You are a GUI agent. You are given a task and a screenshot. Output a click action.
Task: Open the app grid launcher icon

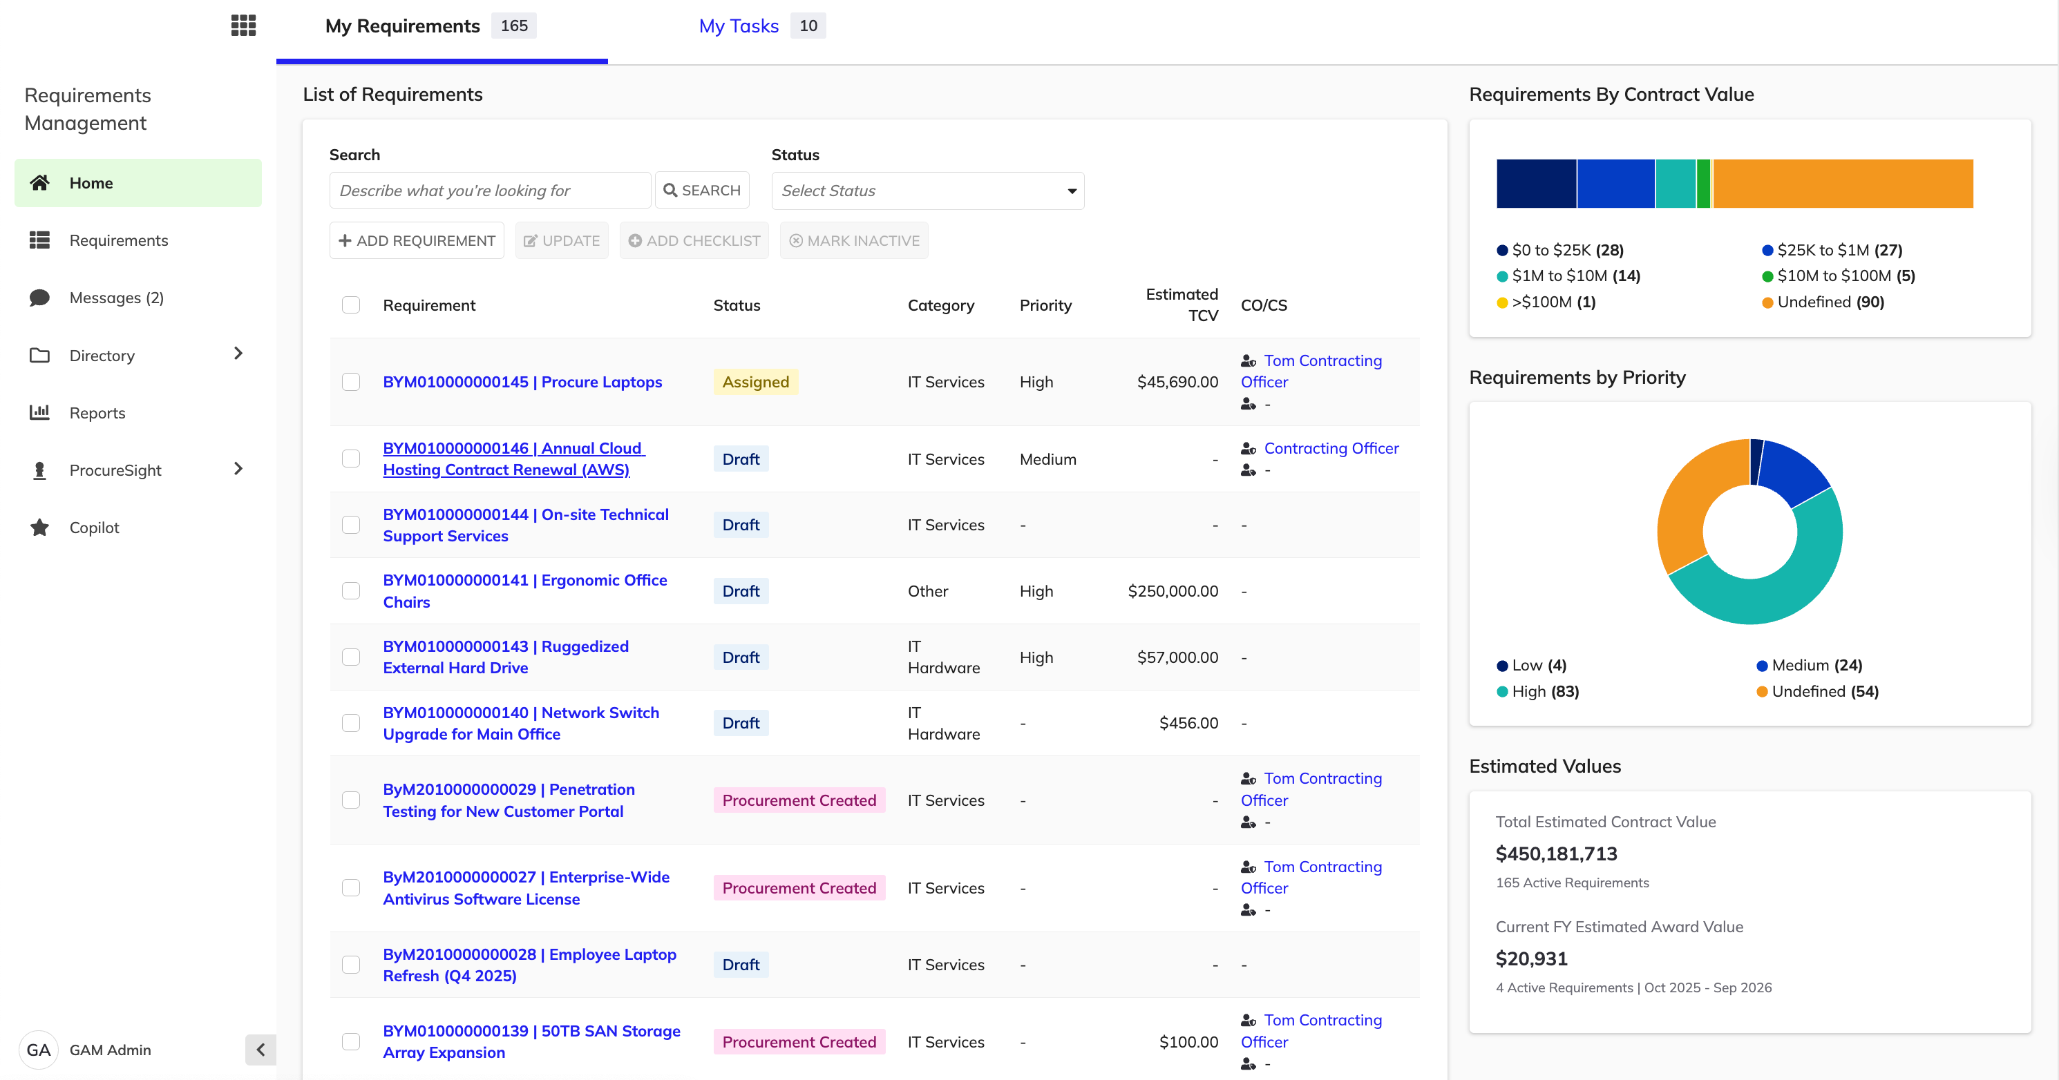244,26
